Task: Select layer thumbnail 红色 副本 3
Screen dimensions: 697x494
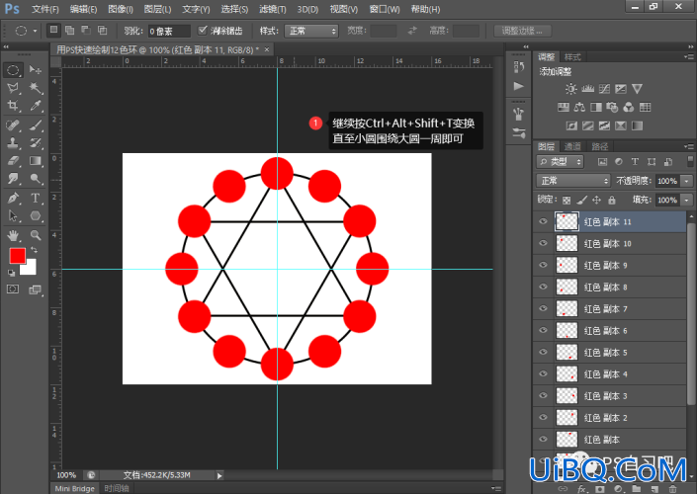Action: pos(566,395)
